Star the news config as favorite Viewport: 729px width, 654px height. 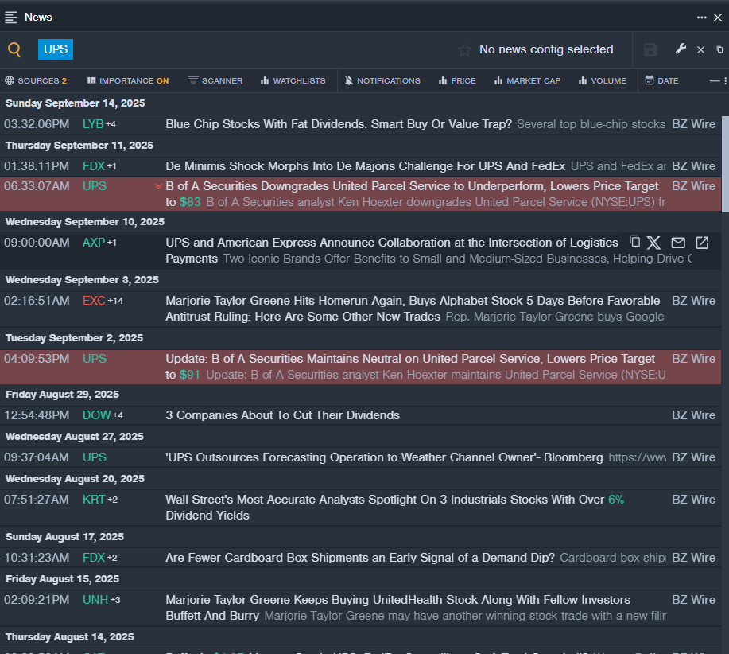464,49
